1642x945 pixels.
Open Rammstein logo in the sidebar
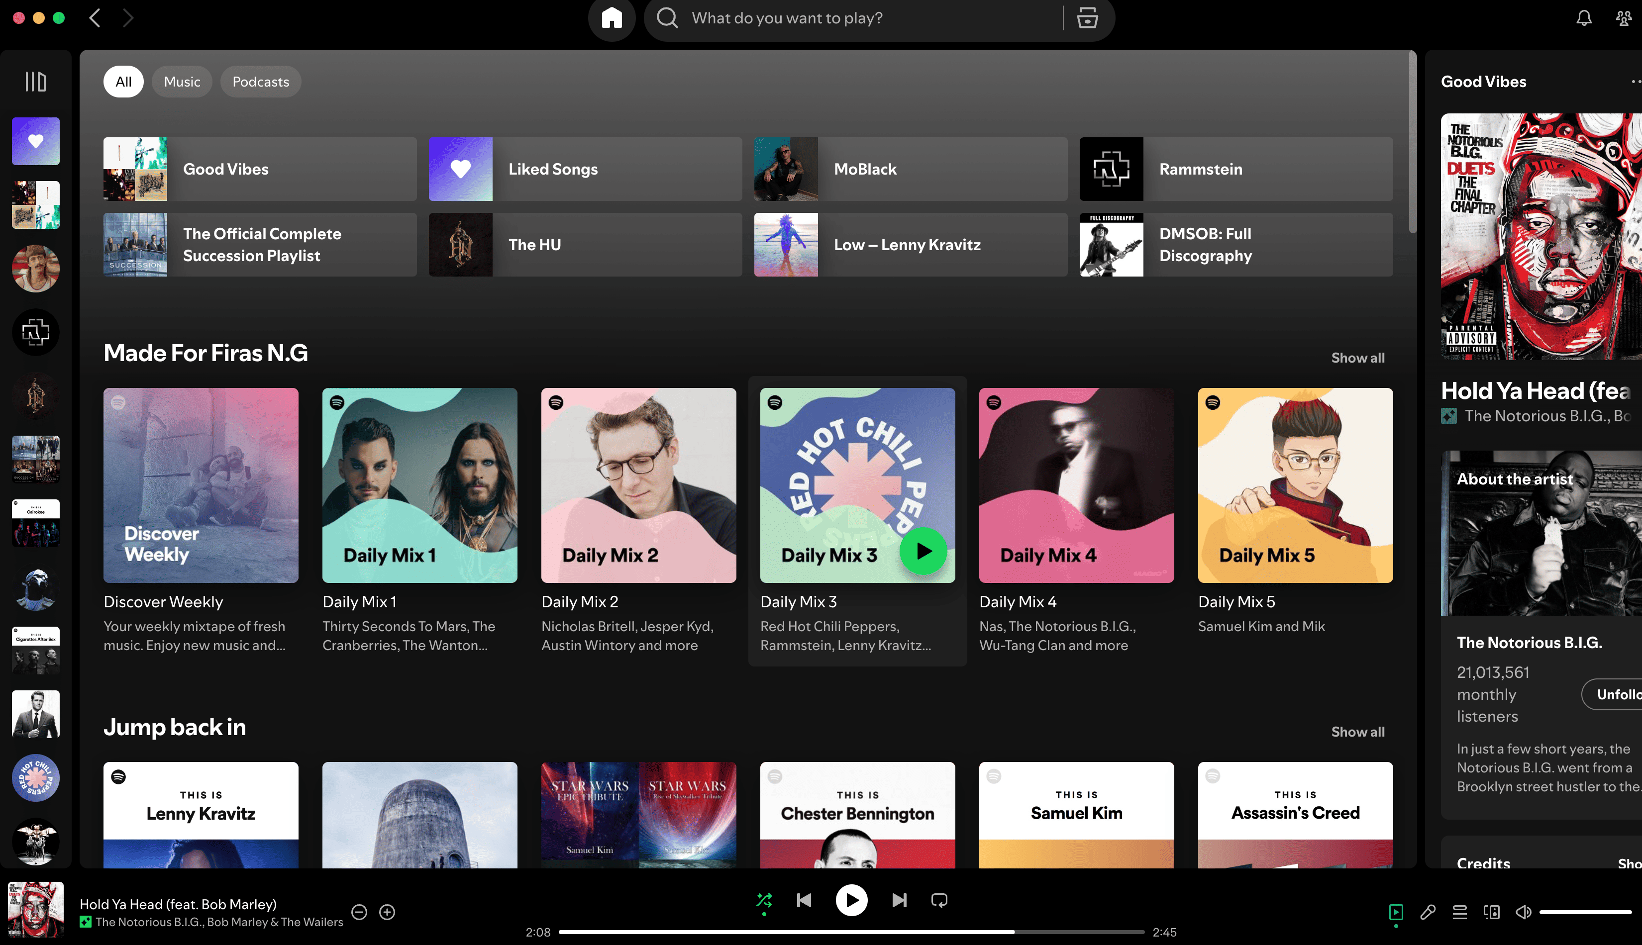pyautogui.click(x=36, y=332)
